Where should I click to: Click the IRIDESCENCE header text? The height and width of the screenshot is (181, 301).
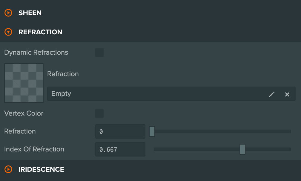41,169
